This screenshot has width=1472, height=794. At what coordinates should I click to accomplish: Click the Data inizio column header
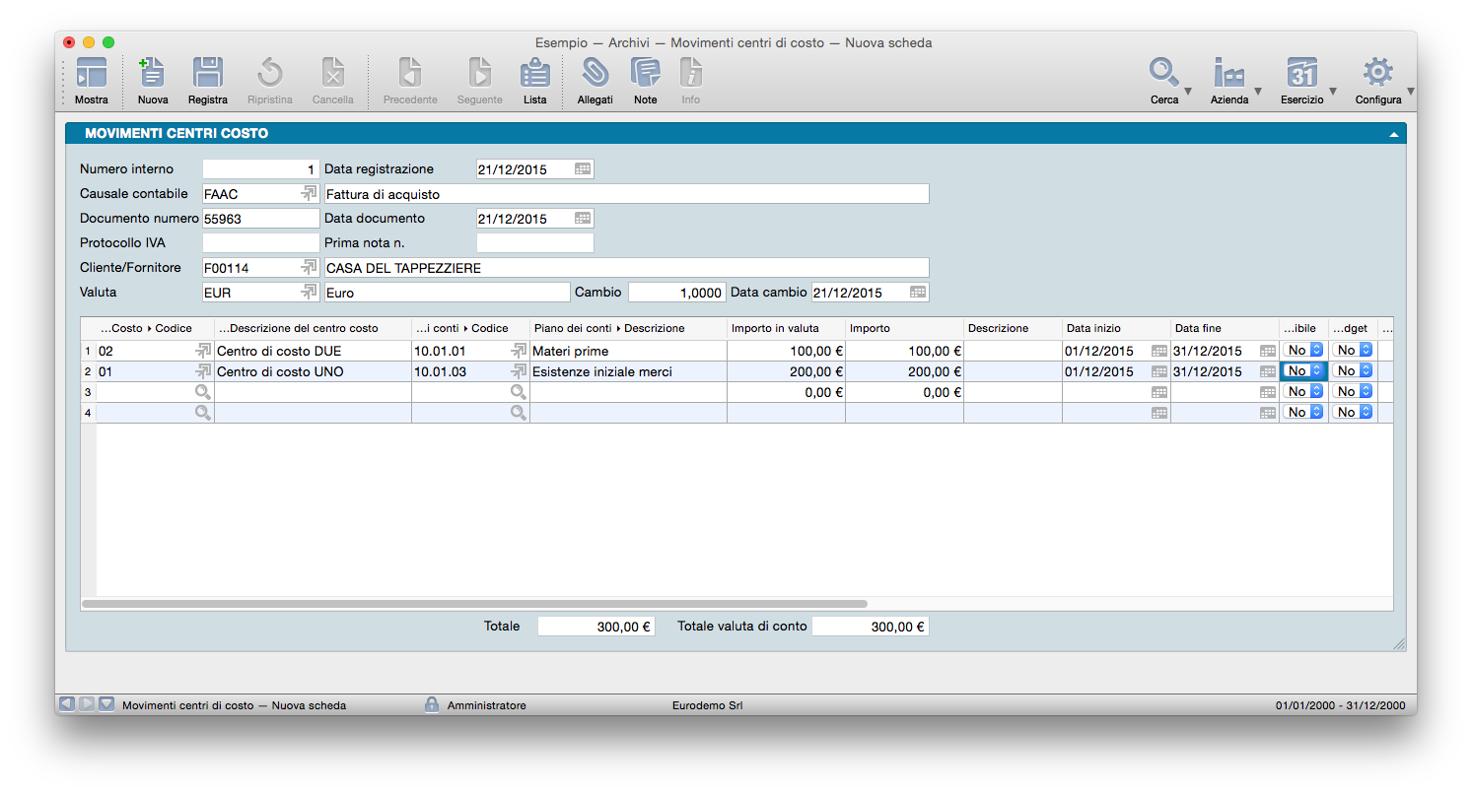(x=1117, y=328)
